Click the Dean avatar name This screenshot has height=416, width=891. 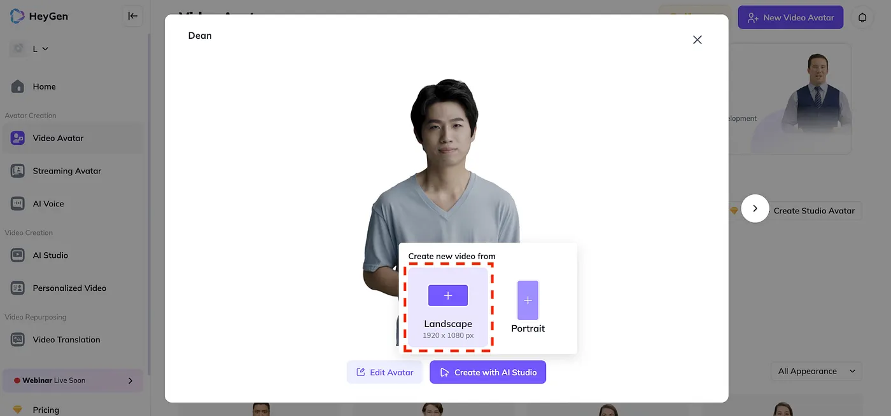click(x=200, y=36)
